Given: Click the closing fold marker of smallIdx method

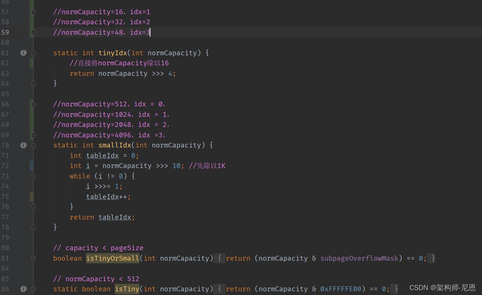Looking at the screenshot, I should [34, 227].
